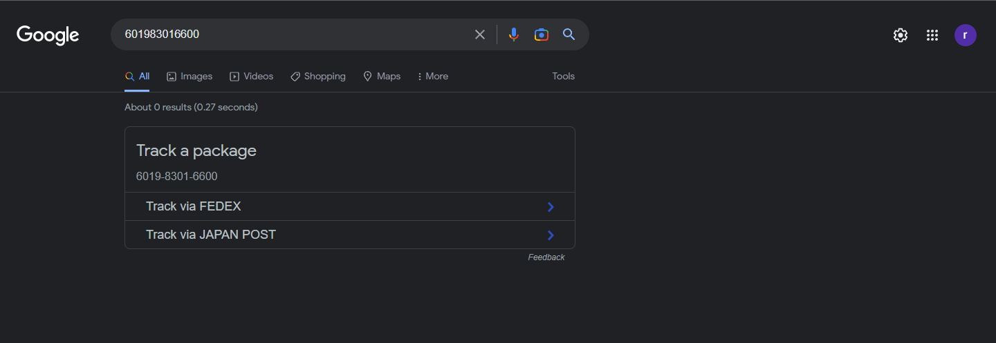Click the Track a package heading
The height and width of the screenshot is (343, 996).
pyautogui.click(x=196, y=150)
